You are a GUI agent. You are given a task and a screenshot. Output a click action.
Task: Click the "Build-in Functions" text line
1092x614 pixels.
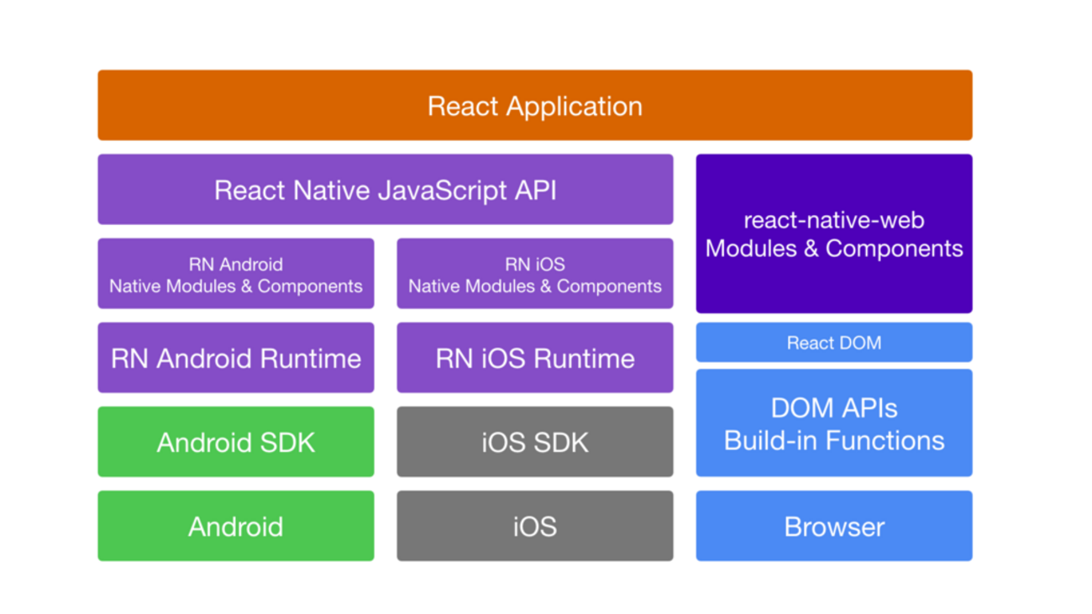pos(833,440)
